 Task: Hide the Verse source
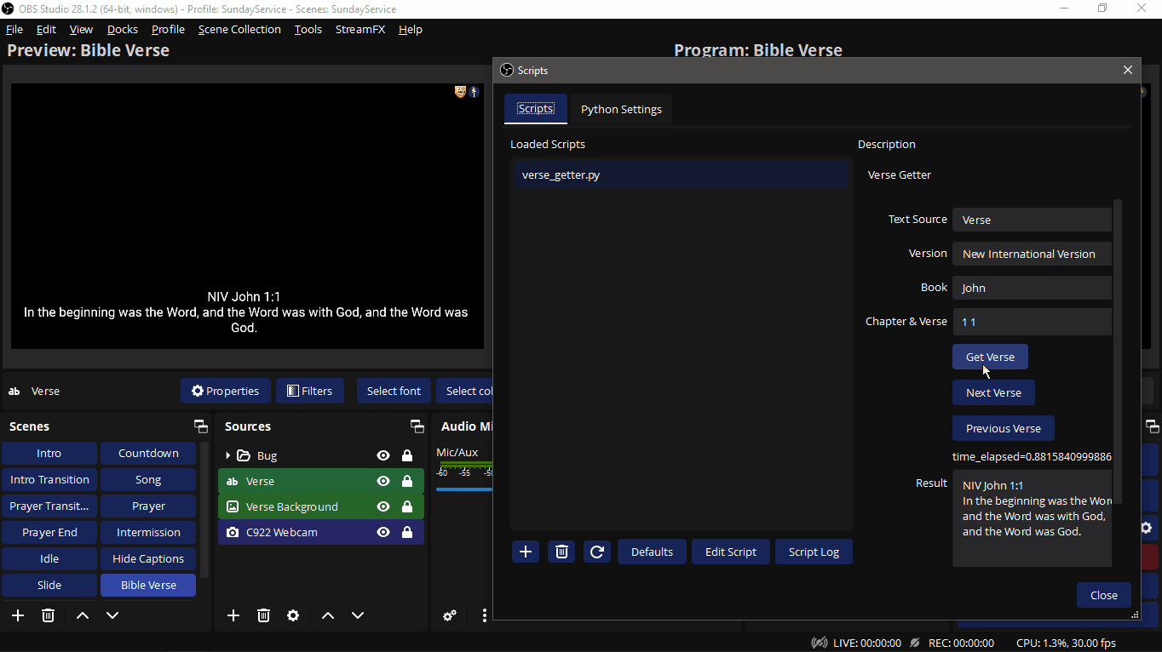[x=383, y=481]
